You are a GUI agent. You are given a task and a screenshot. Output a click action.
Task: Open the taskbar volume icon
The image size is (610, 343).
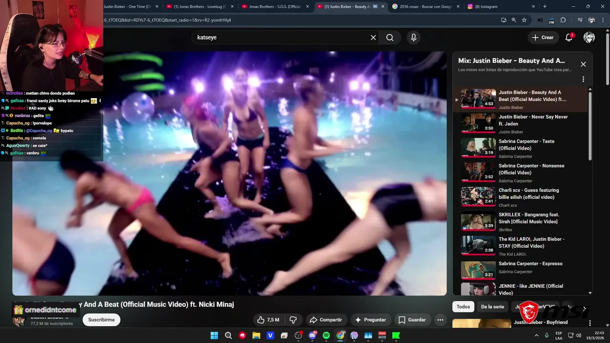click(x=579, y=335)
